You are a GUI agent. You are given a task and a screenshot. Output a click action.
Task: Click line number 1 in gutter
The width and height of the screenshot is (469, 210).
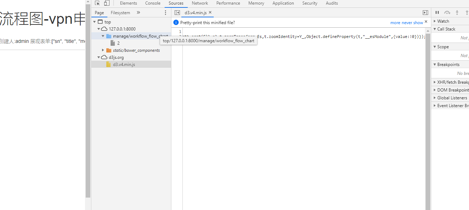180,32
